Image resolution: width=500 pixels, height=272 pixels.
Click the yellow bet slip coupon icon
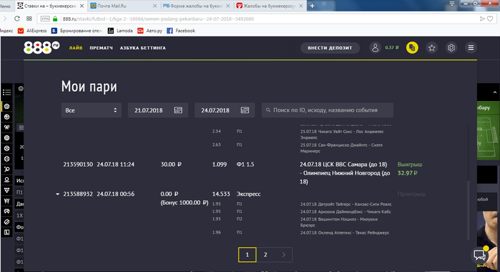point(412,48)
